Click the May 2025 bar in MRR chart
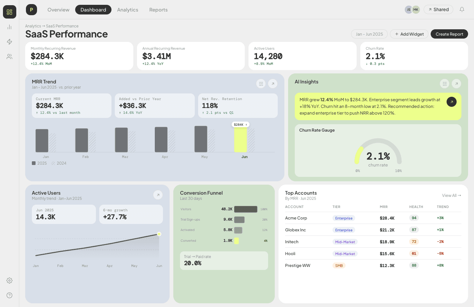Viewport: 474px width, 307px height. pos(201,139)
